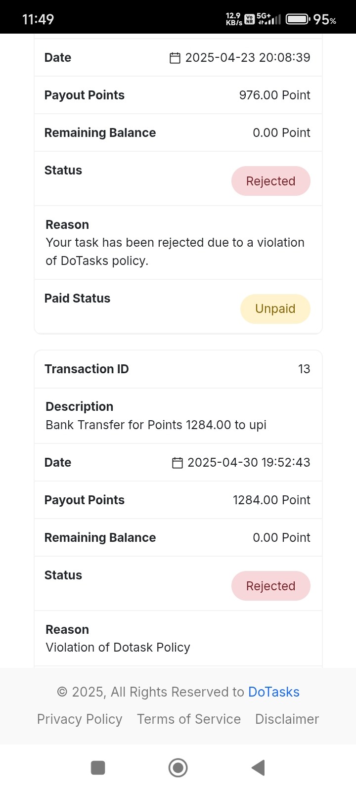Tap the 5G+ signal indicator icon
The width and height of the screenshot is (356, 791).
point(269,19)
